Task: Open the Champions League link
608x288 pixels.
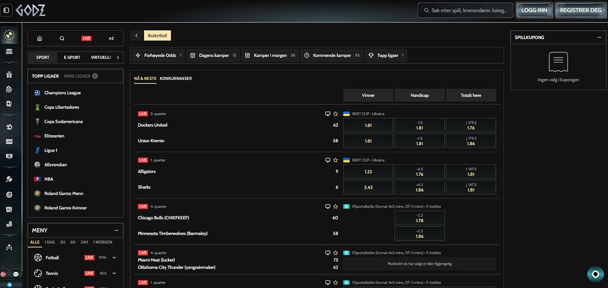Action: click(x=62, y=93)
